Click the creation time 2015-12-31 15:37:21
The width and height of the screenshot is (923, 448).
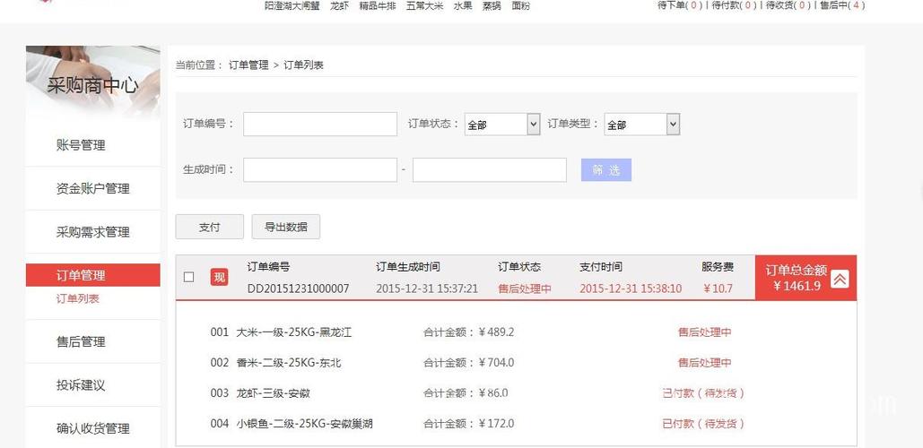427,289
